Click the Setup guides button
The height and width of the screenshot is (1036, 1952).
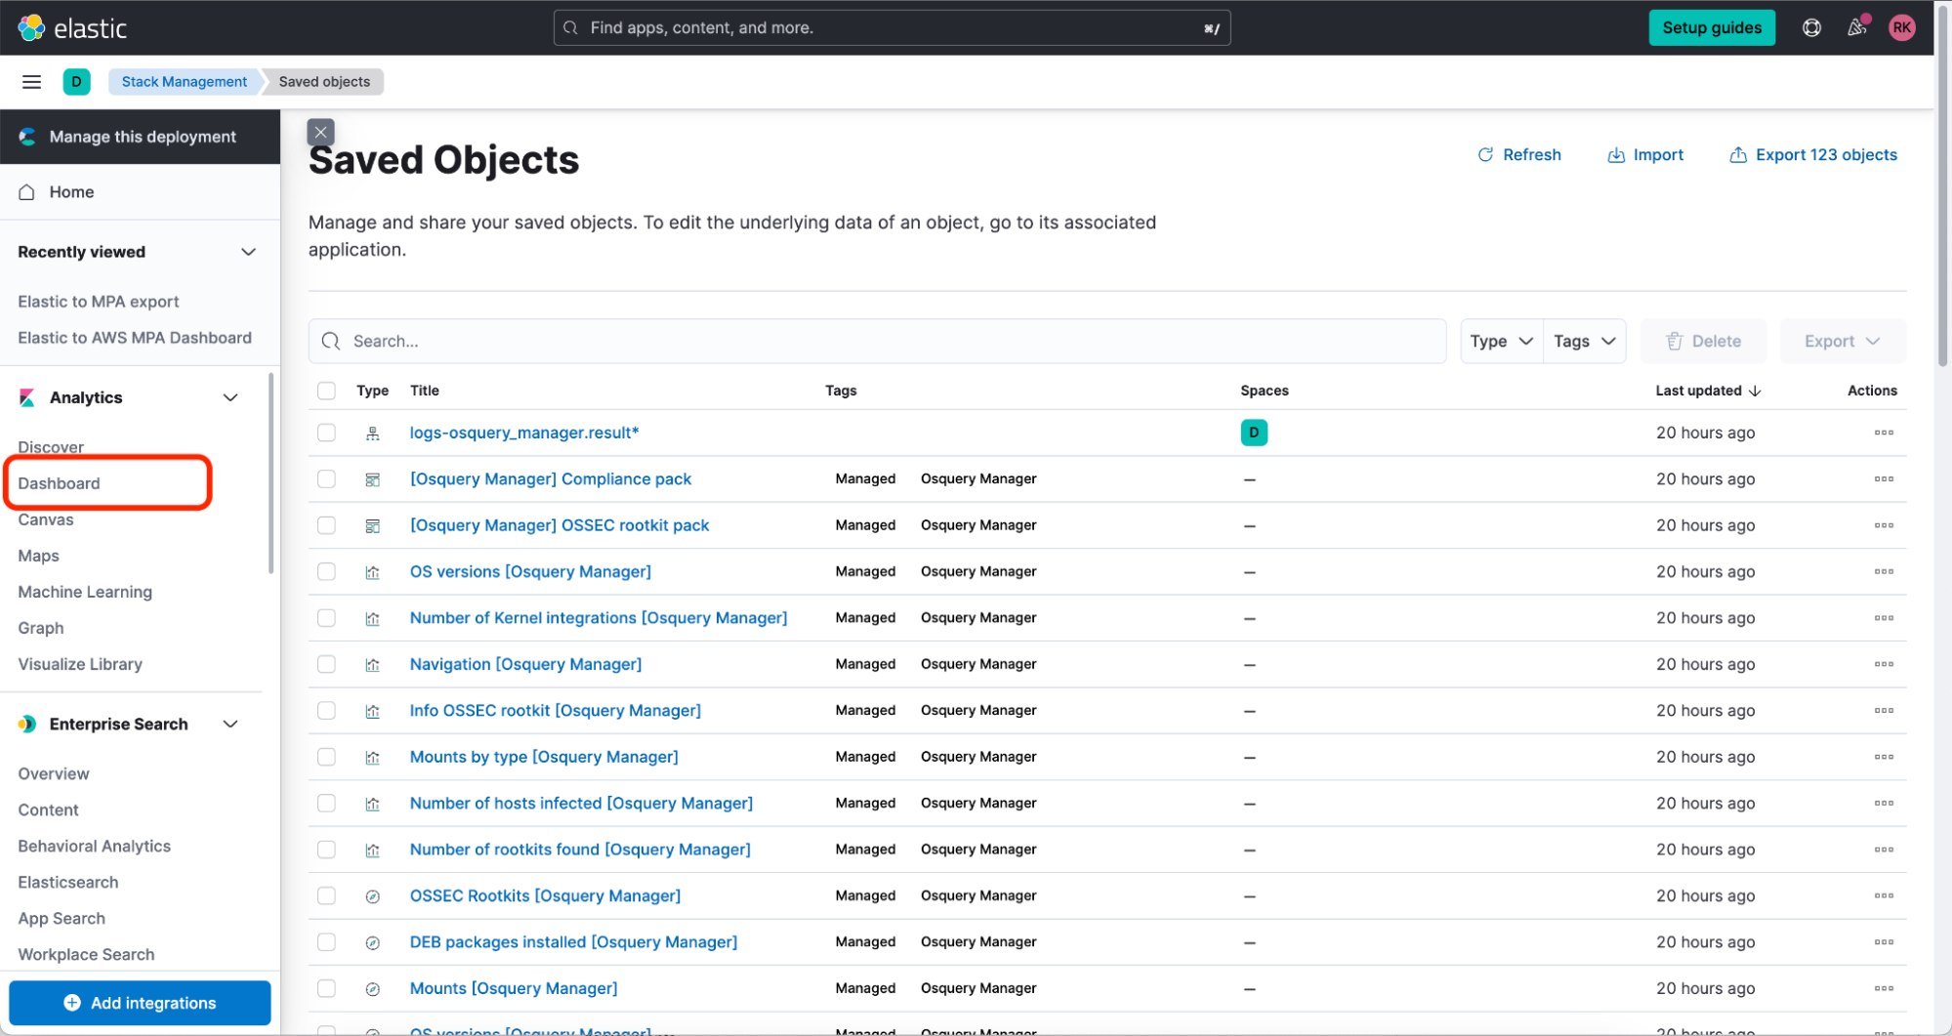pyautogui.click(x=1712, y=27)
